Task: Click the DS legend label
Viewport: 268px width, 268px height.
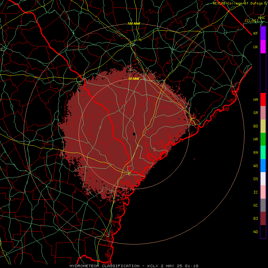Action: point(255,179)
